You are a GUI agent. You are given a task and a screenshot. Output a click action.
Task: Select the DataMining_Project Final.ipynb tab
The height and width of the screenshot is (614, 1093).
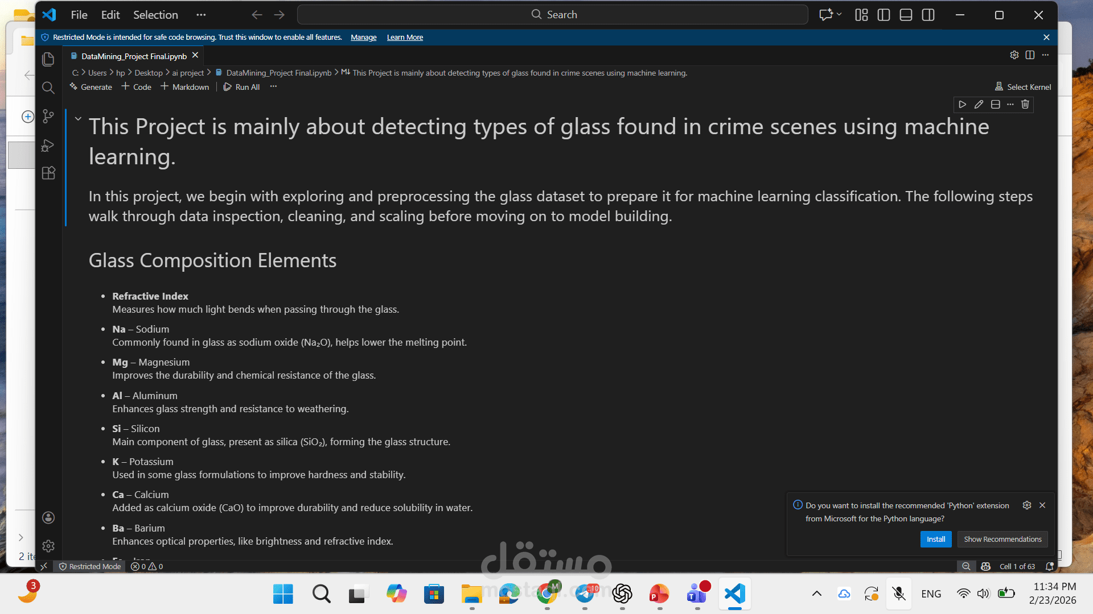(x=134, y=56)
